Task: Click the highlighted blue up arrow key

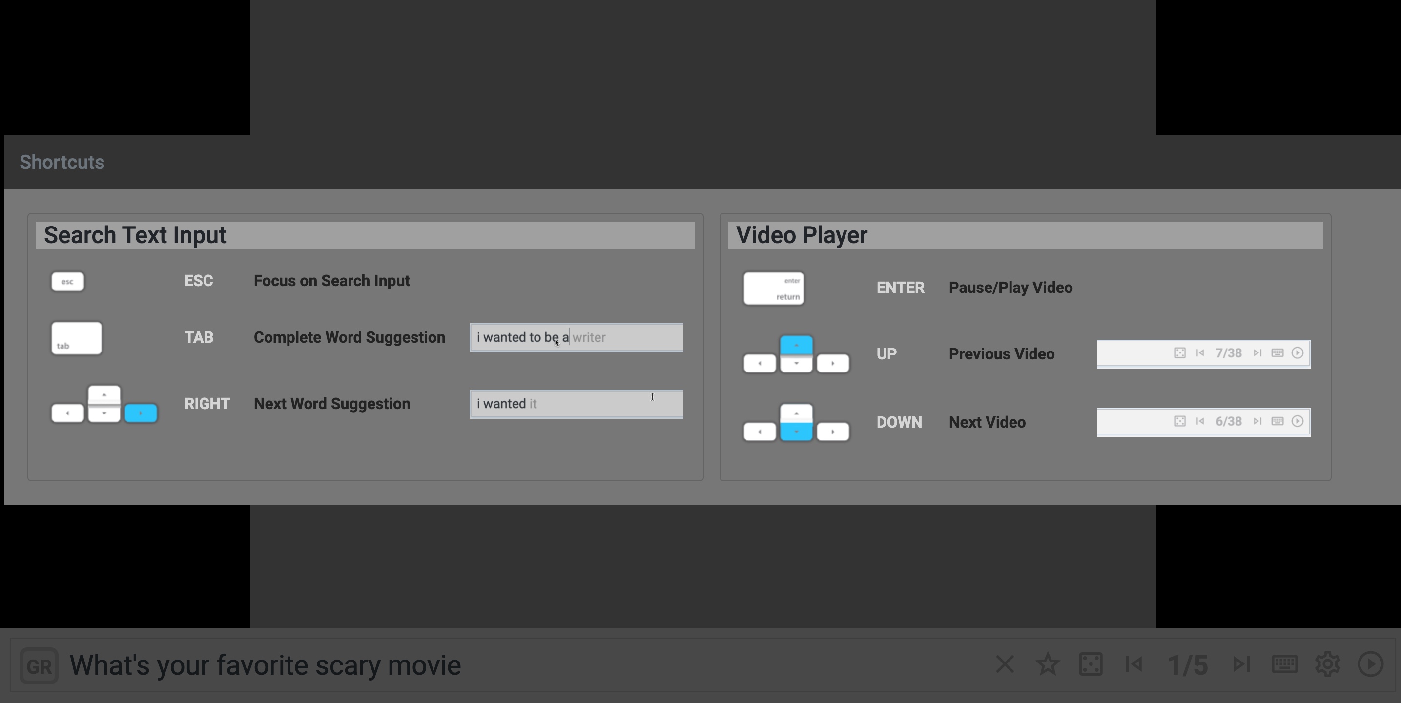Action: (796, 345)
